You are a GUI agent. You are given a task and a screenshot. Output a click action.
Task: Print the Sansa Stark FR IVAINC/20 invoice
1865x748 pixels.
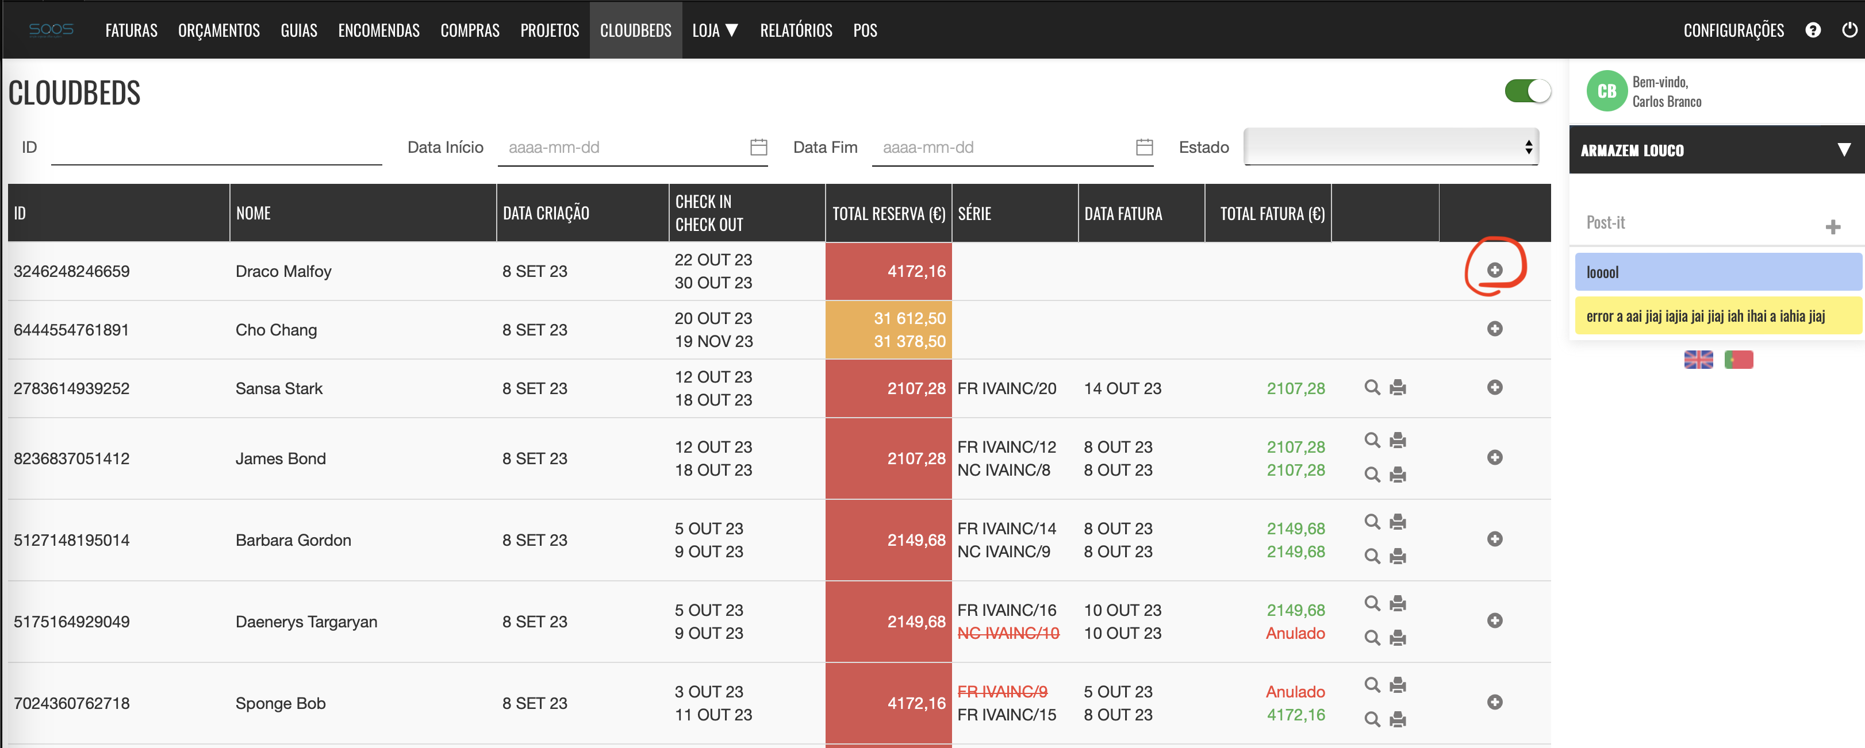tap(1398, 387)
